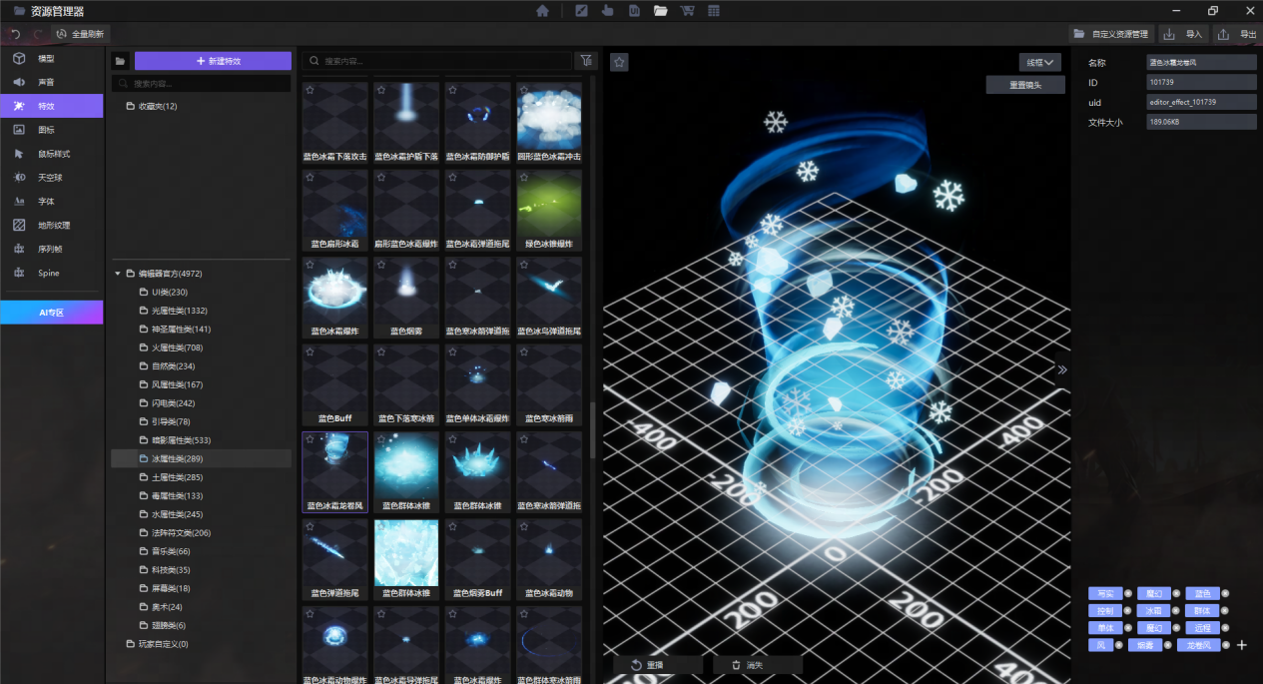Switch to the 声音 tab

click(52, 82)
